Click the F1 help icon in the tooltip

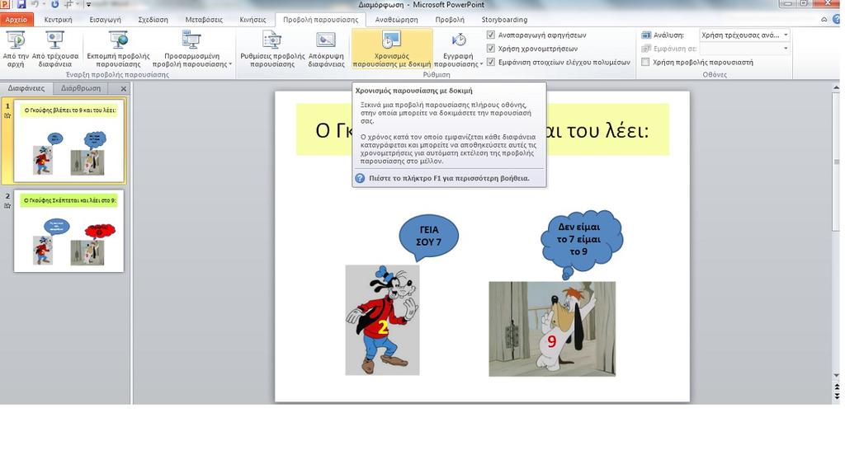tap(360, 178)
